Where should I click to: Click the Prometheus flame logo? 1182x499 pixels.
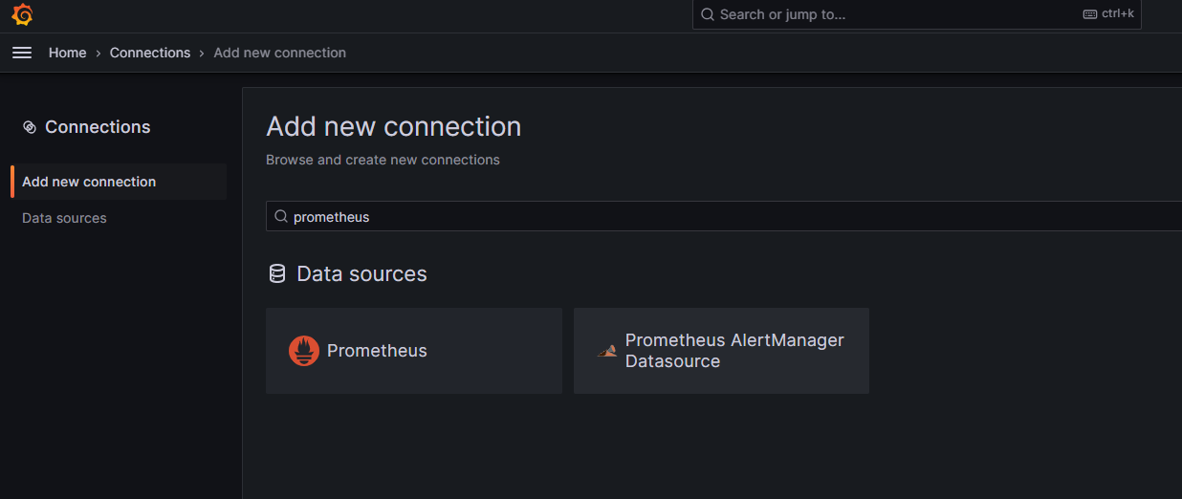[x=304, y=351]
